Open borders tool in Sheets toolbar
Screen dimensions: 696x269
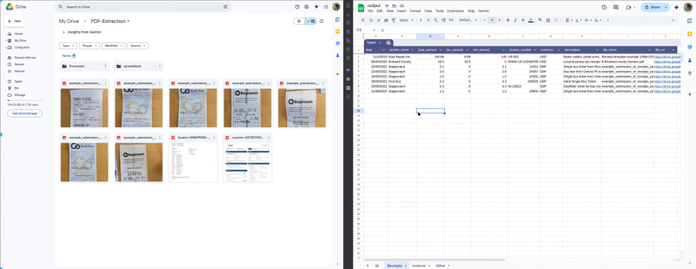pos(548,20)
